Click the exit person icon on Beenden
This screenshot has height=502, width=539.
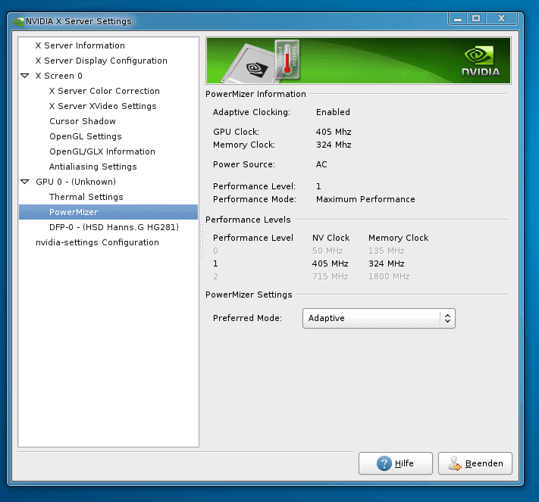coord(454,463)
